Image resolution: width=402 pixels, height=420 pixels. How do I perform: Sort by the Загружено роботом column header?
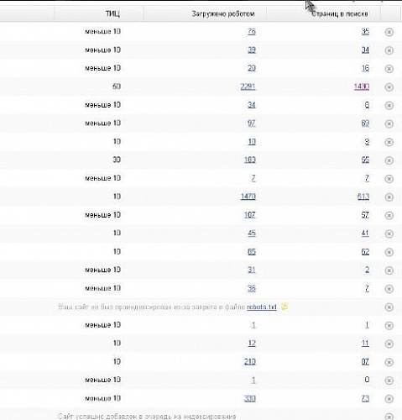pos(223,13)
